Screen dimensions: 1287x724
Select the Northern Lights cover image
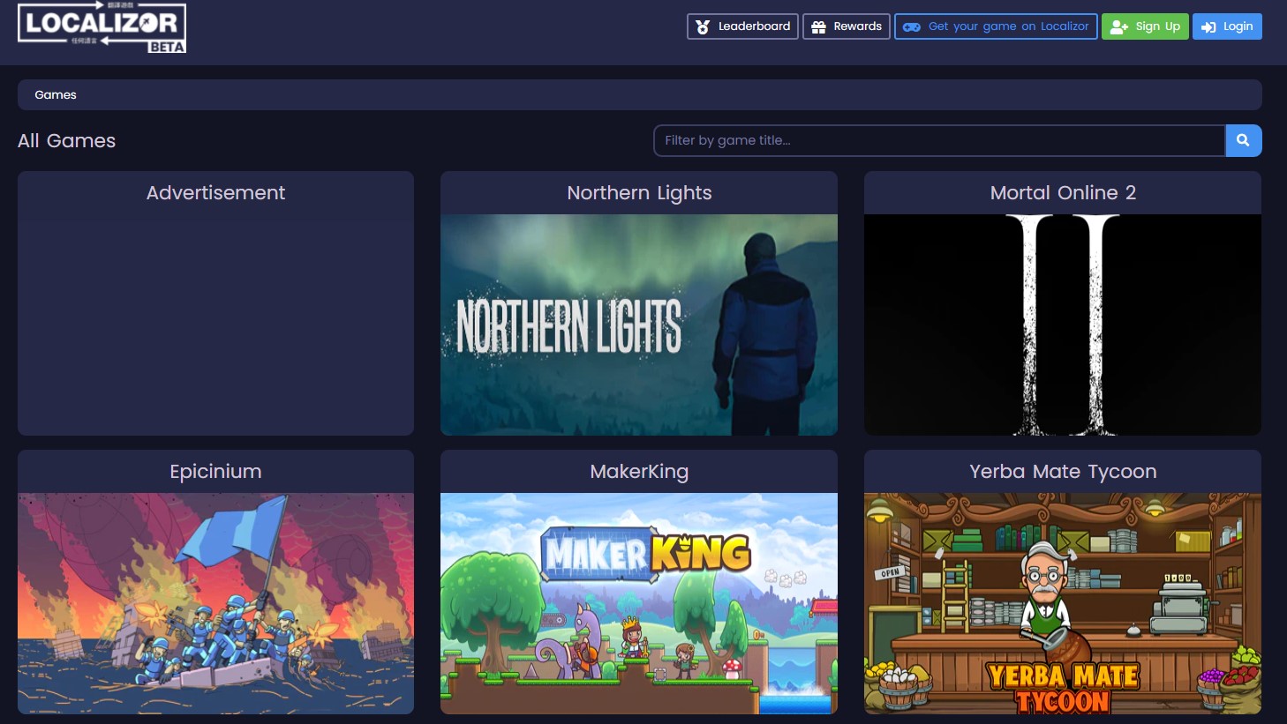tap(639, 325)
